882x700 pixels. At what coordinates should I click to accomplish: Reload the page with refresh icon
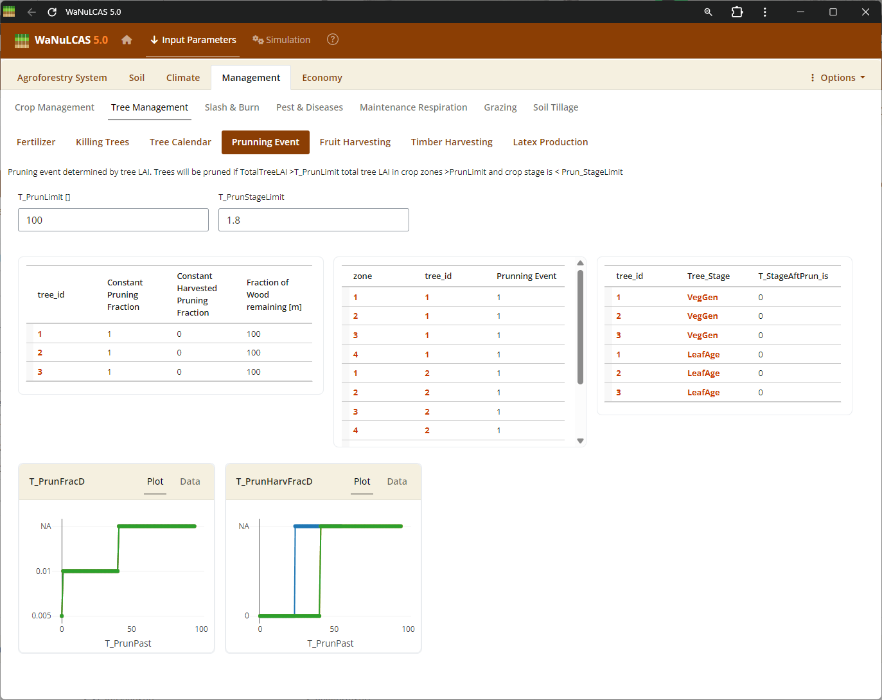pos(52,12)
